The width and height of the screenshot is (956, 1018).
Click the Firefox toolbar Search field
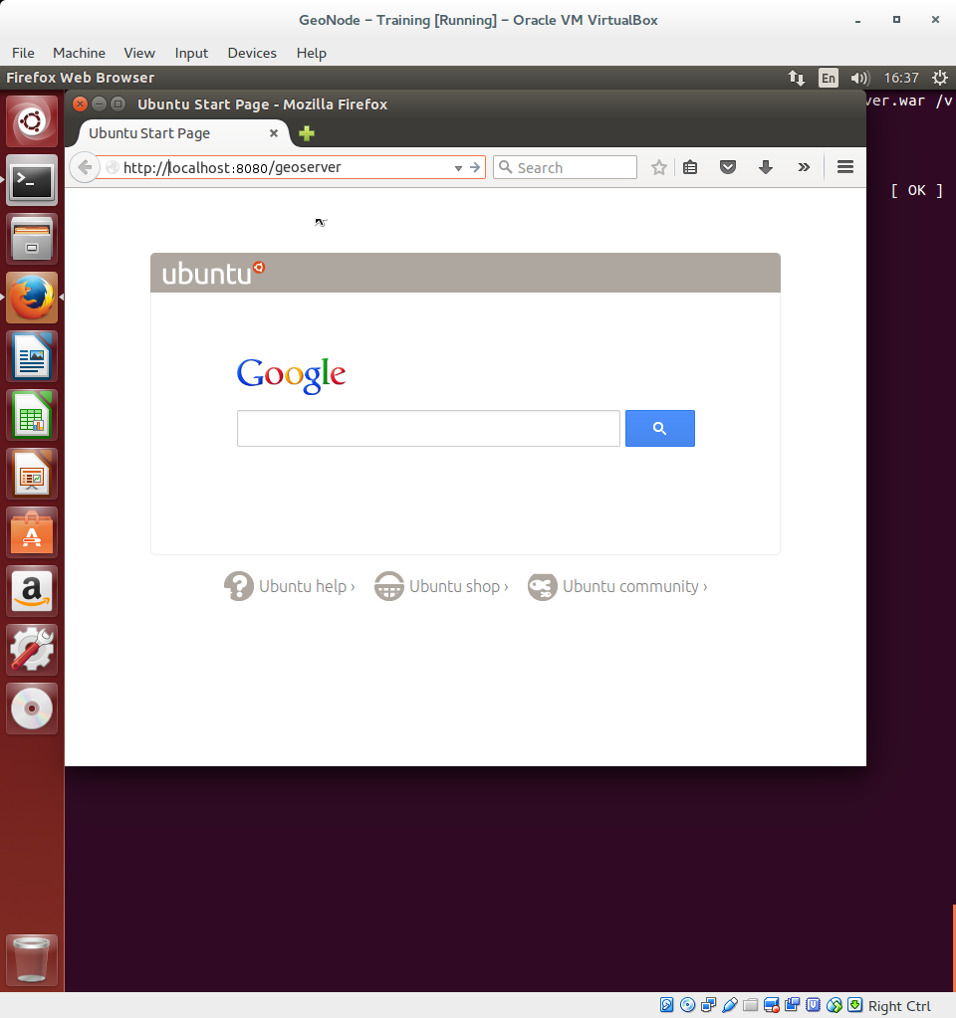tap(565, 167)
